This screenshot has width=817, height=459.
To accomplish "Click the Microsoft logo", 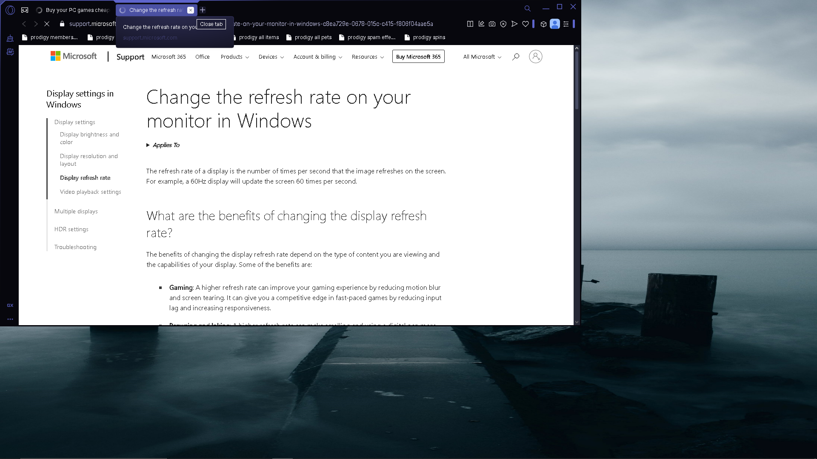I will point(74,56).
